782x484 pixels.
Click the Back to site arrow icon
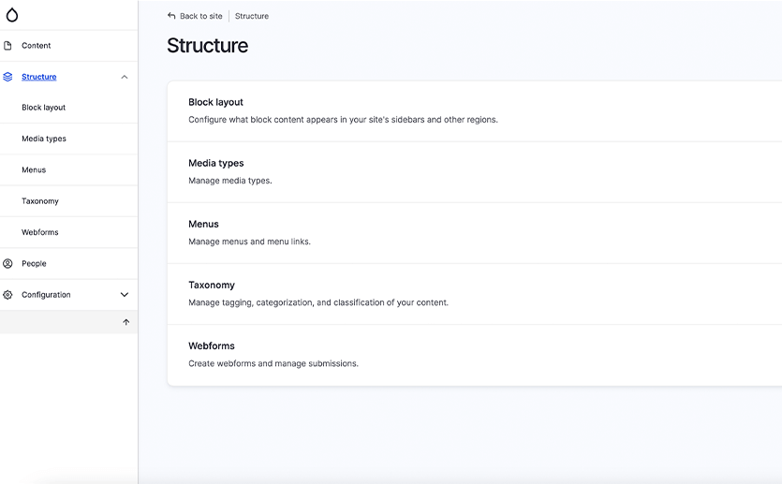tap(171, 16)
